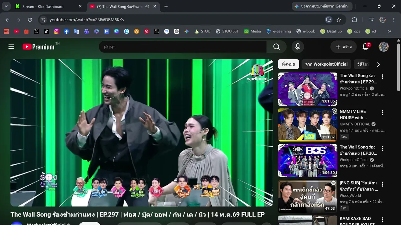The image size is (401, 225).
Task: Open the Google Translate bookmark
Action: (x=76, y=31)
